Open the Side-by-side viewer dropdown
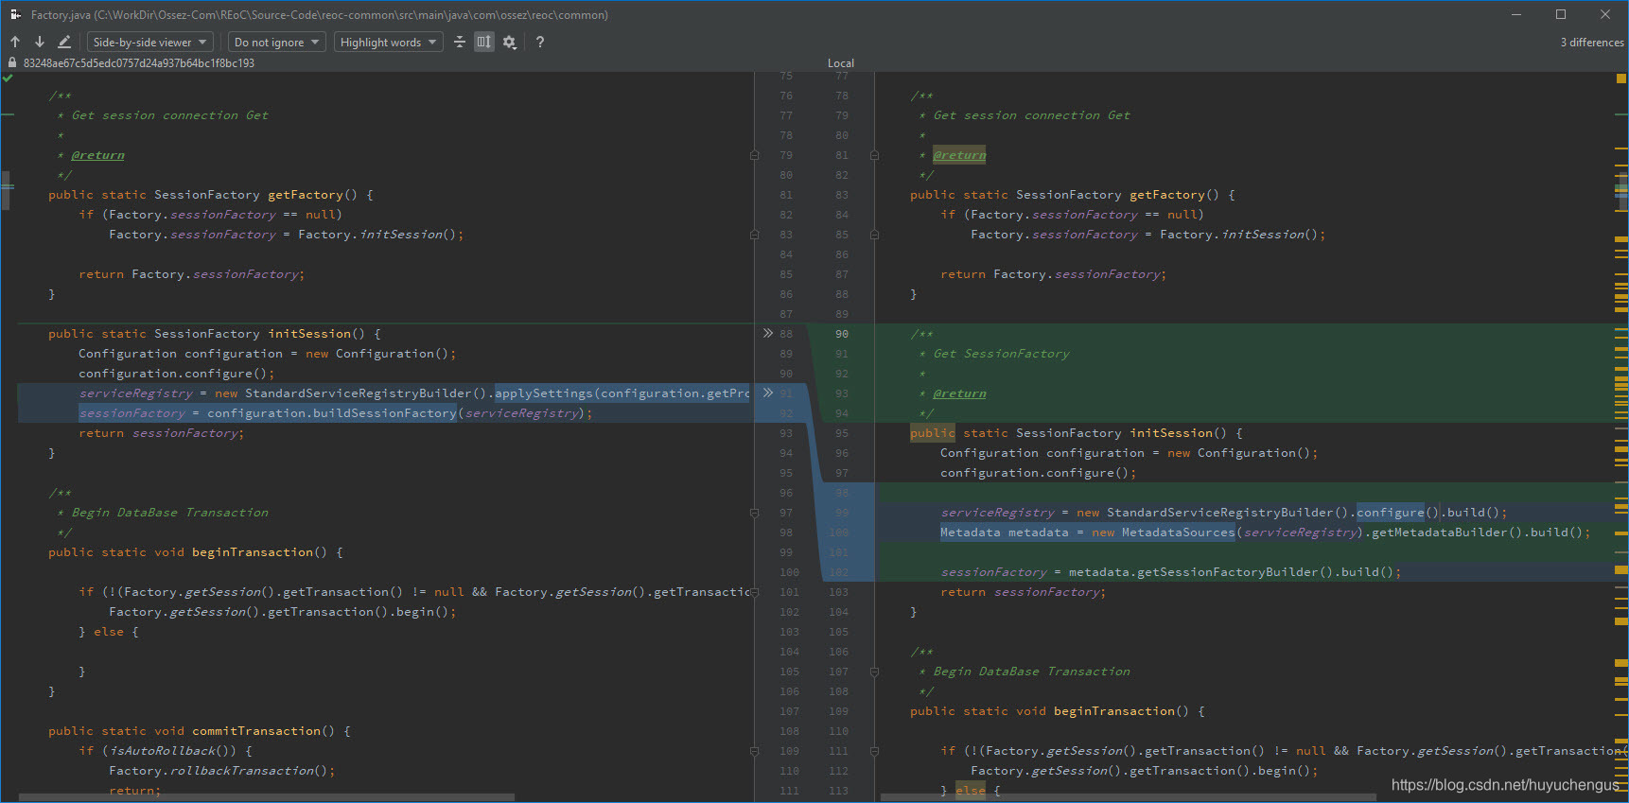 [x=150, y=42]
